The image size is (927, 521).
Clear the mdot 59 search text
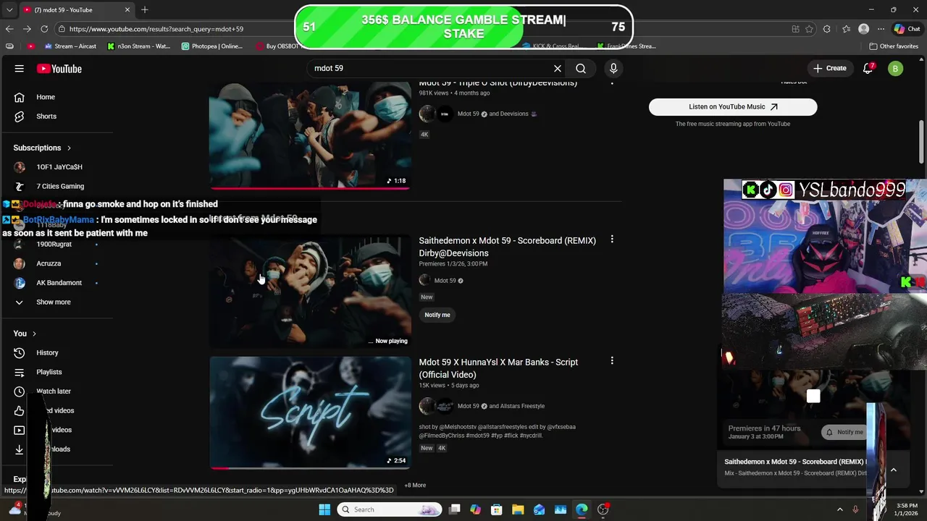558,69
